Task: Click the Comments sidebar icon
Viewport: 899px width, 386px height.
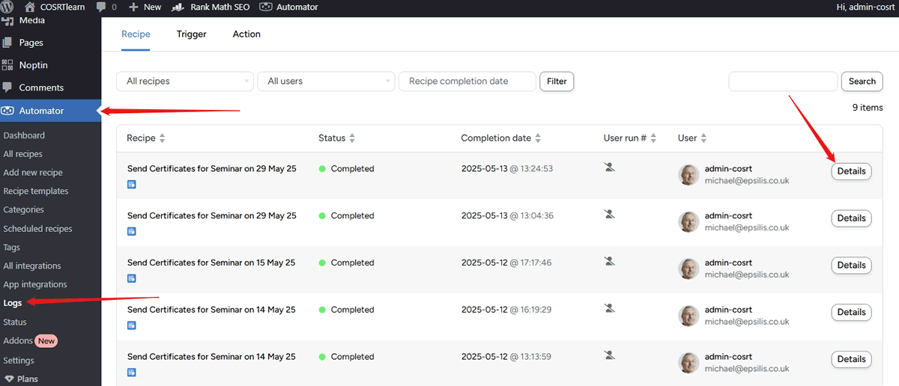Action: (7, 87)
